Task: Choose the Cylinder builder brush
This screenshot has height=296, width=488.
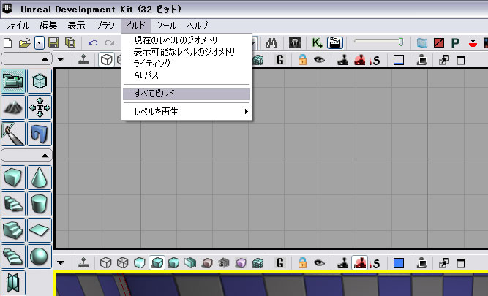Action: click(x=40, y=204)
